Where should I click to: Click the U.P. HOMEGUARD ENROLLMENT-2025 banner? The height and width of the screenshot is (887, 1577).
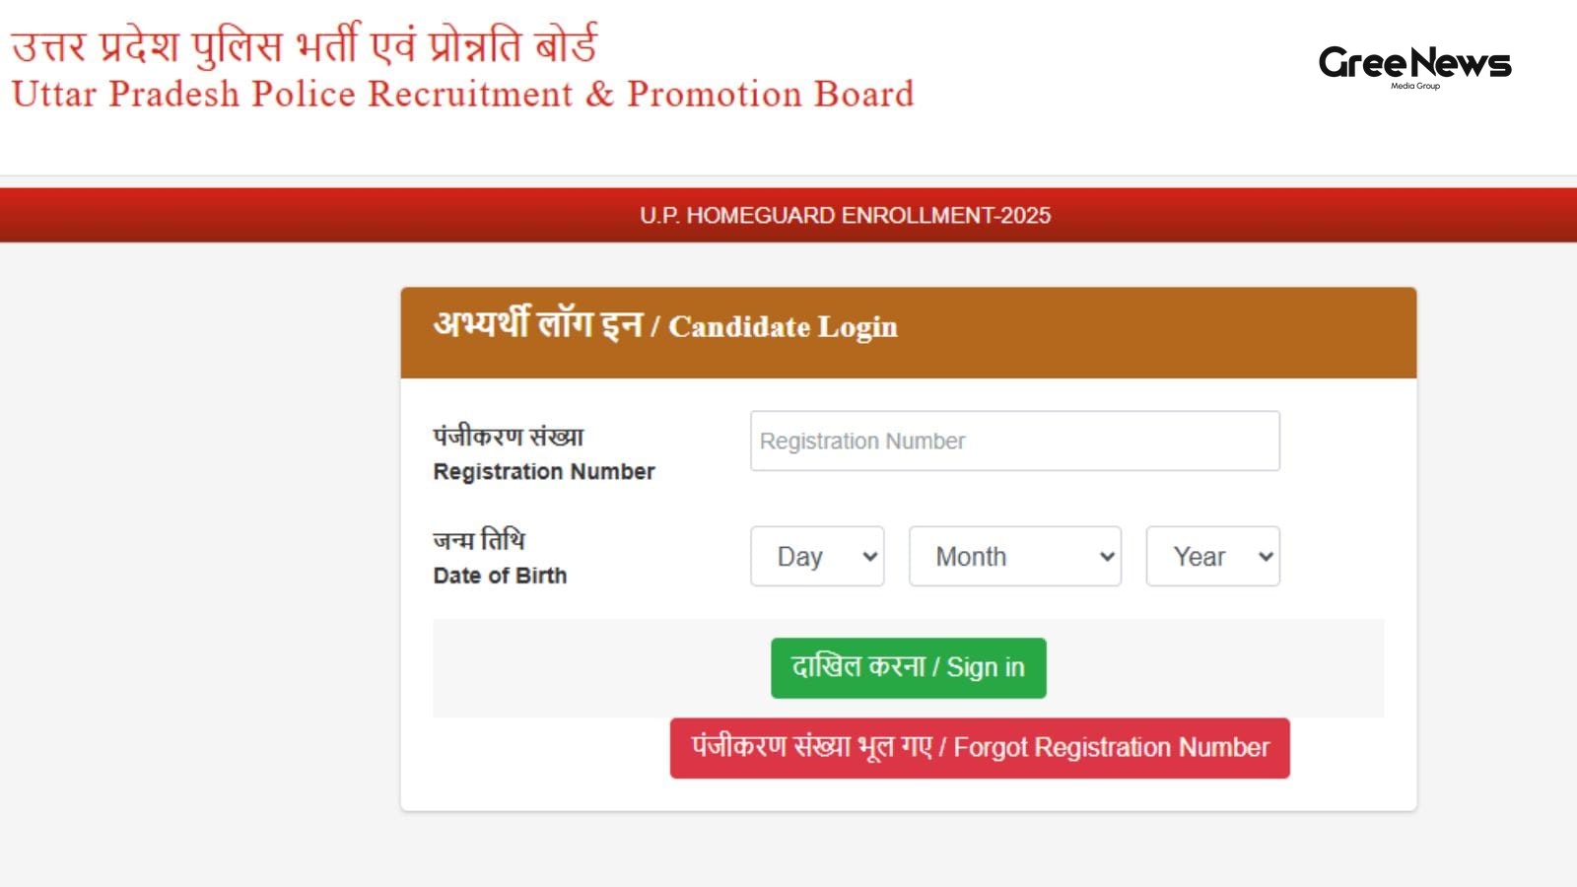click(x=845, y=214)
